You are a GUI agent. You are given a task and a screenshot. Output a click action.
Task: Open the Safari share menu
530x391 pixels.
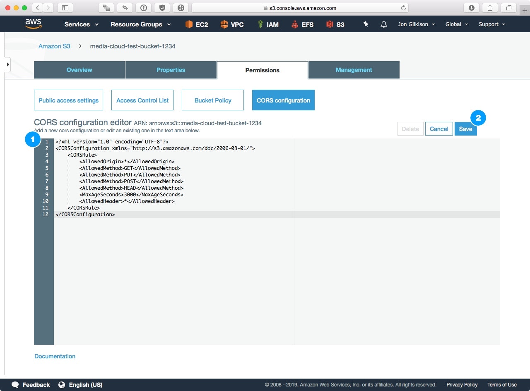click(x=490, y=8)
